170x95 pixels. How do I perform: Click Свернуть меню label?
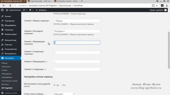click(x=11, y=93)
